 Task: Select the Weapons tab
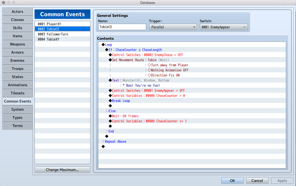tap(17, 44)
